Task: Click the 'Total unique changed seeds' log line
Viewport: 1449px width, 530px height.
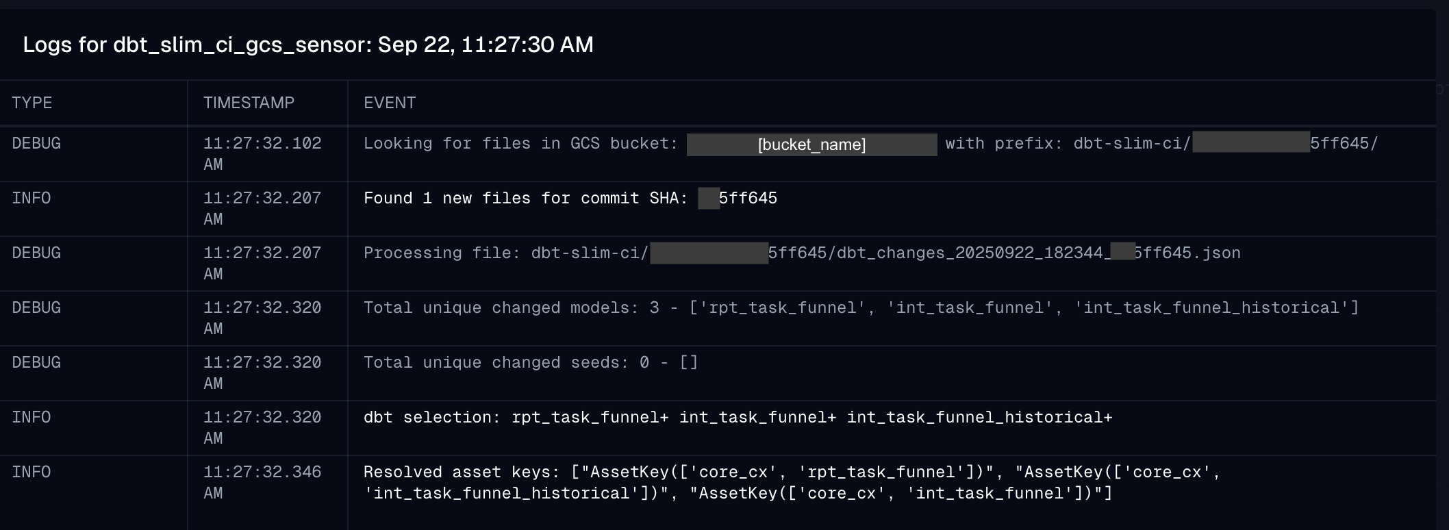Action: click(531, 363)
